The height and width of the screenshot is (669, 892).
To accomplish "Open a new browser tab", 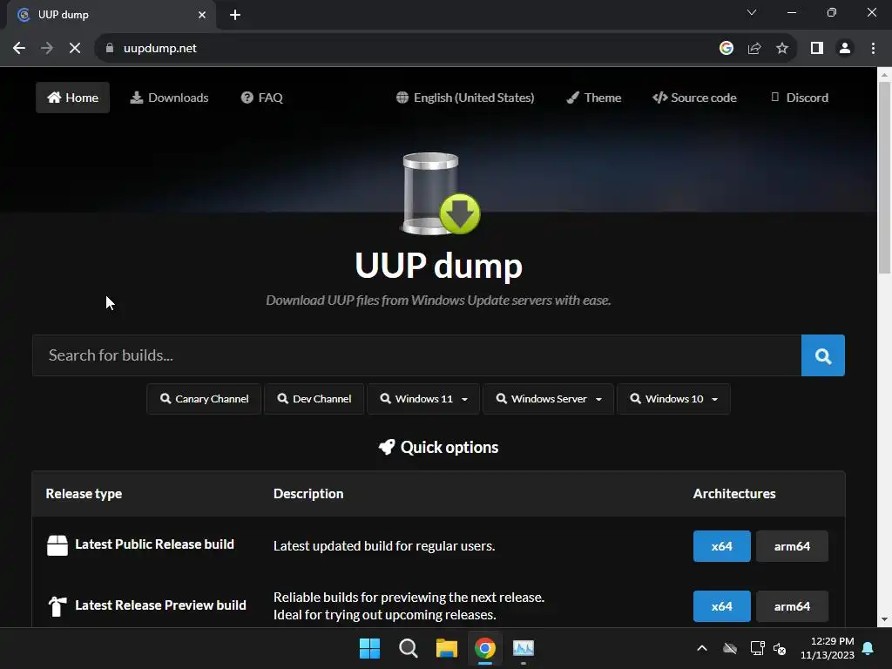I will (235, 15).
